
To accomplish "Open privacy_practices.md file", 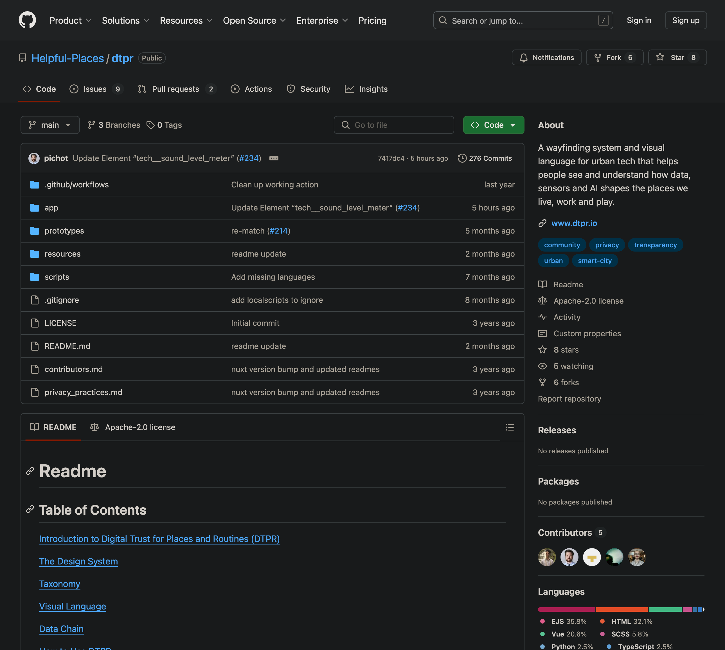I will pos(84,392).
